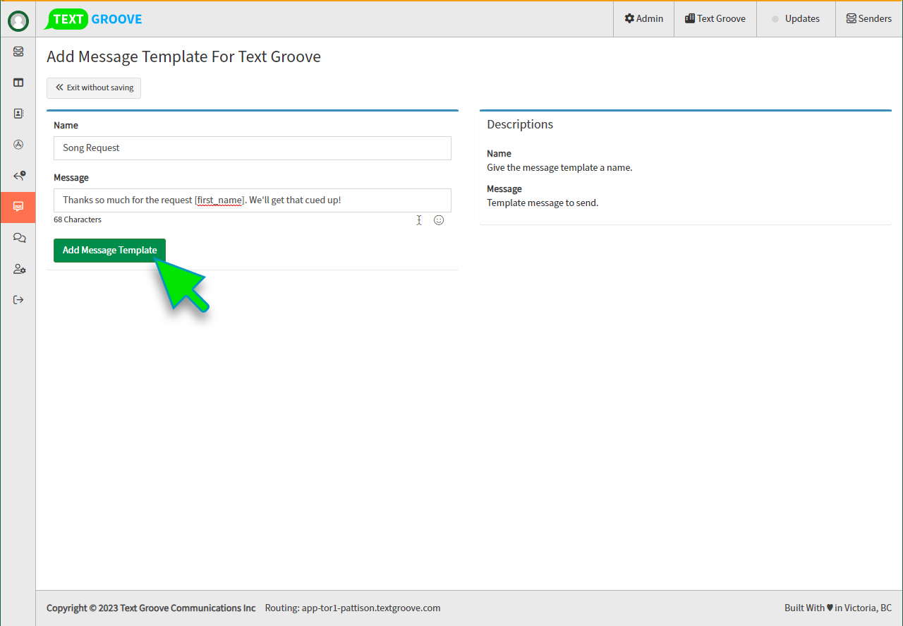Click 'Template message to send.' text
Image resolution: width=903 pixels, height=626 pixels.
(x=543, y=203)
